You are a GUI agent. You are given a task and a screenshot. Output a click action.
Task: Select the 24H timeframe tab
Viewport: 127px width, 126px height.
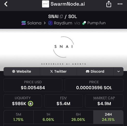click(108, 117)
